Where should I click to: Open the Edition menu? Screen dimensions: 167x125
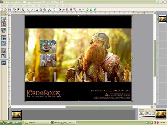point(10,6)
